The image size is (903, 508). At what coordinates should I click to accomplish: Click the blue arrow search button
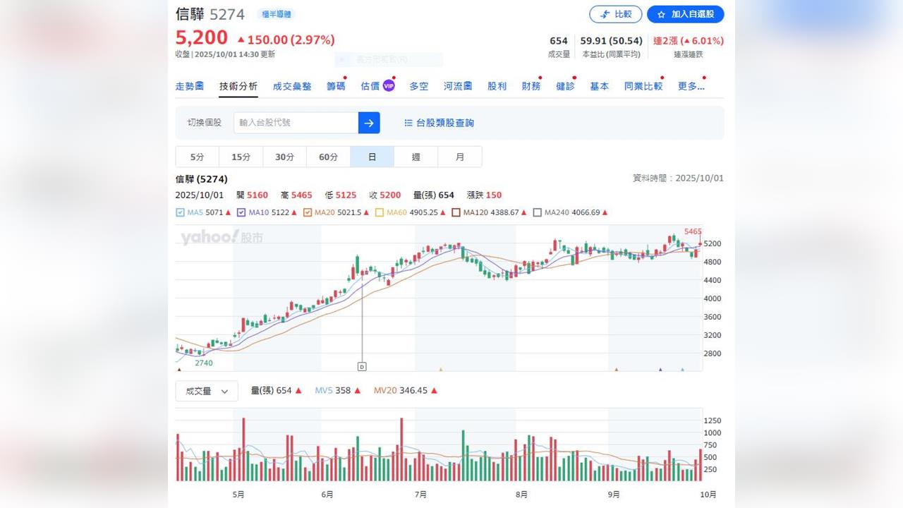[369, 123]
